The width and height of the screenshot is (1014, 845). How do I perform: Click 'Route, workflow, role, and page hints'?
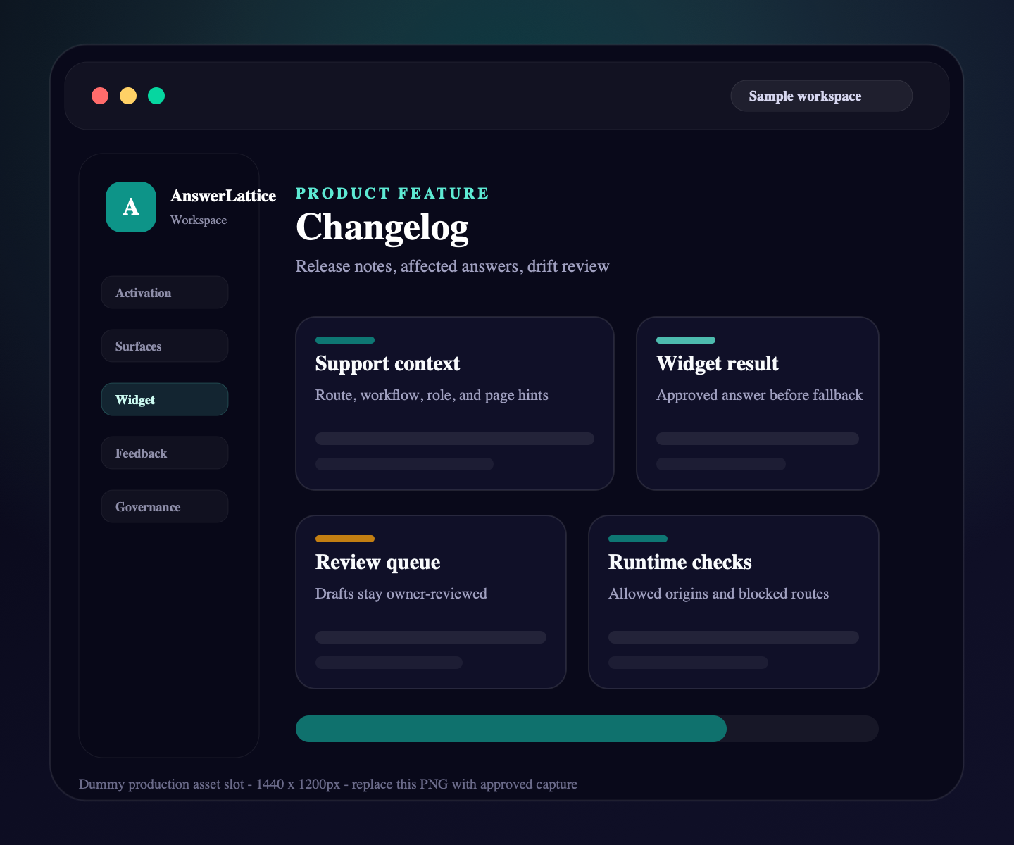(x=432, y=395)
